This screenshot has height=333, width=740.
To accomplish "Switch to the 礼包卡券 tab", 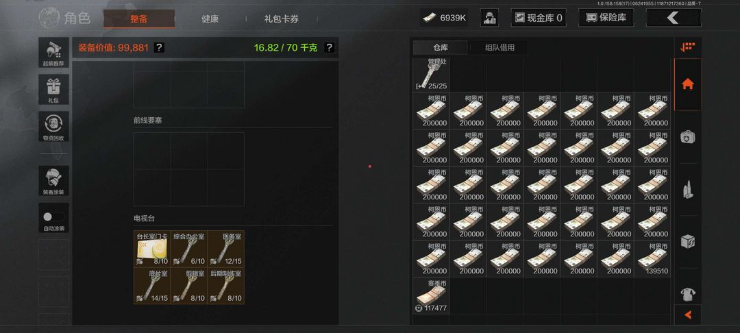I will click(x=282, y=19).
